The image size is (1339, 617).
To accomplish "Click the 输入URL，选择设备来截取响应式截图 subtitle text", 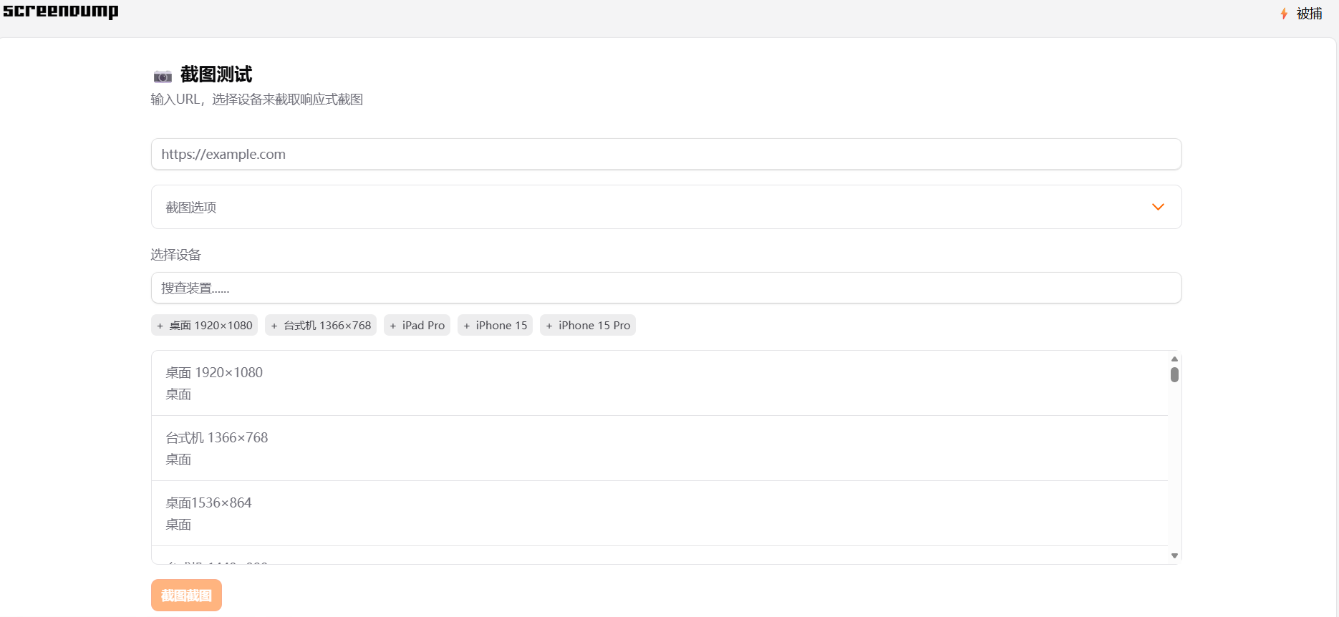I will click(x=257, y=99).
